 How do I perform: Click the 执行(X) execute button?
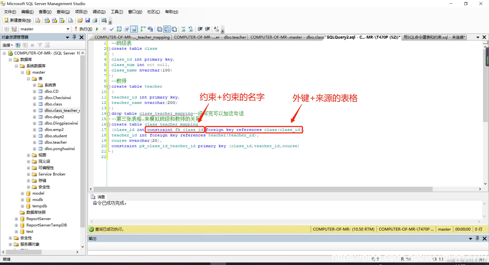pyautogui.click(x=83, y=29)
